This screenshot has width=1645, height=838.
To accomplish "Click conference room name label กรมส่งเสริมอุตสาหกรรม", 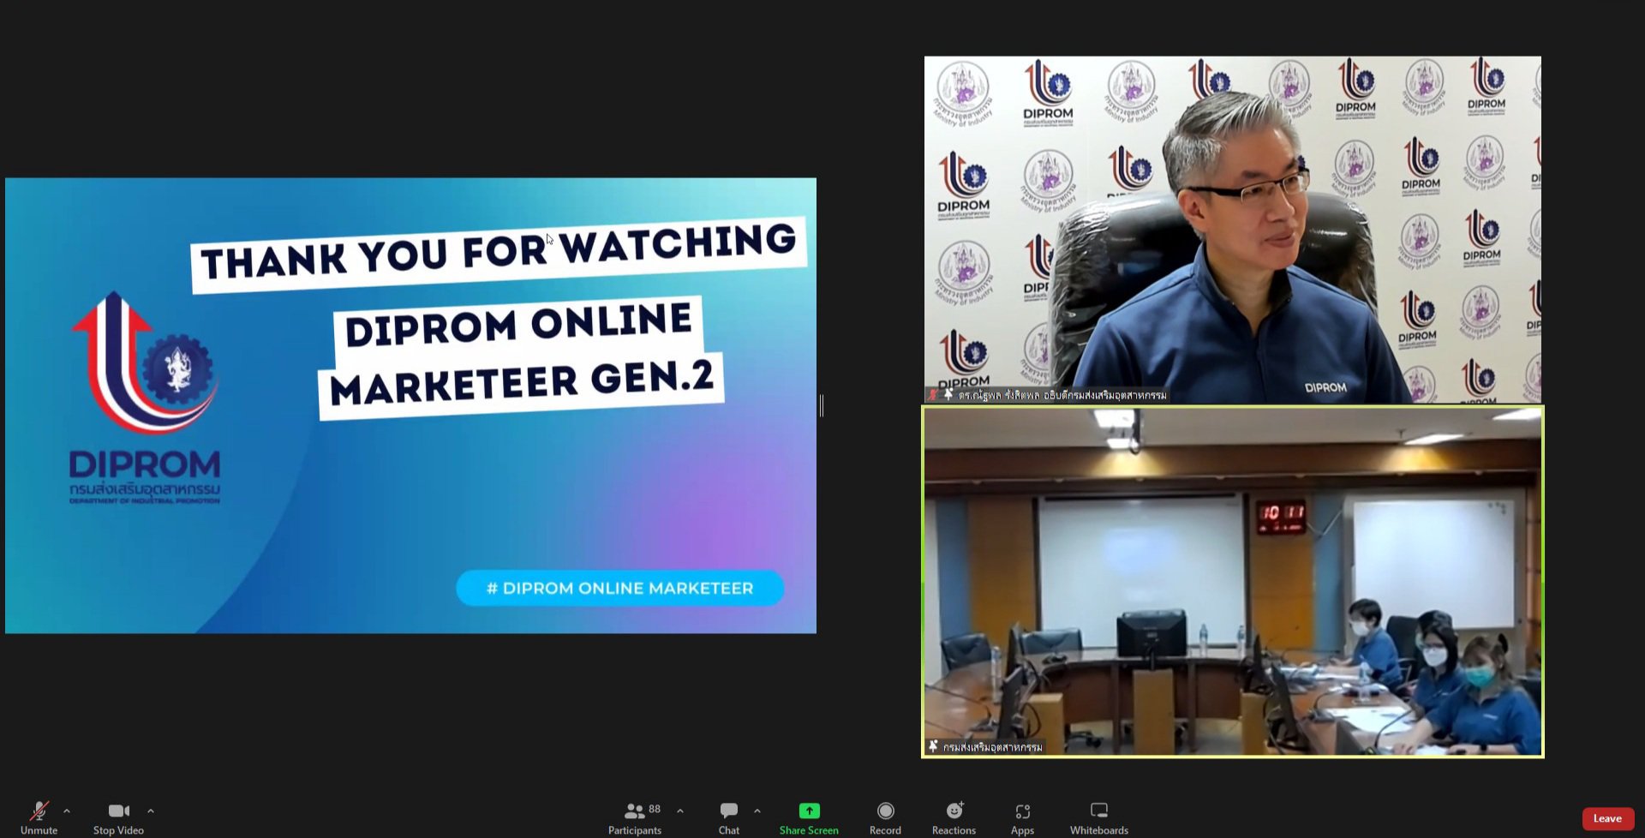I will pyautogui.click(x=993, y=747).
